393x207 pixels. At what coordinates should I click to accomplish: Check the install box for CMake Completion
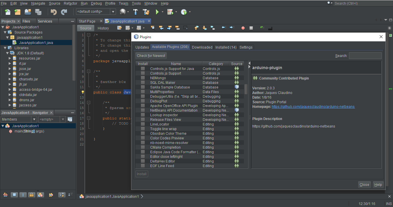coord(143,147)
